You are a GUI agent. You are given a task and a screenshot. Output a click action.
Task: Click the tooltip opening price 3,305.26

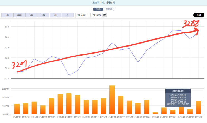click(x=182, y=95)
